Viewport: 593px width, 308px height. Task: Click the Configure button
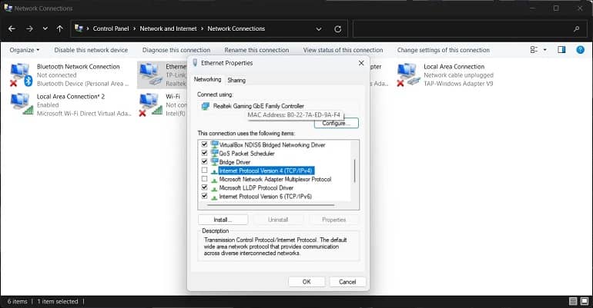[337, 123]
